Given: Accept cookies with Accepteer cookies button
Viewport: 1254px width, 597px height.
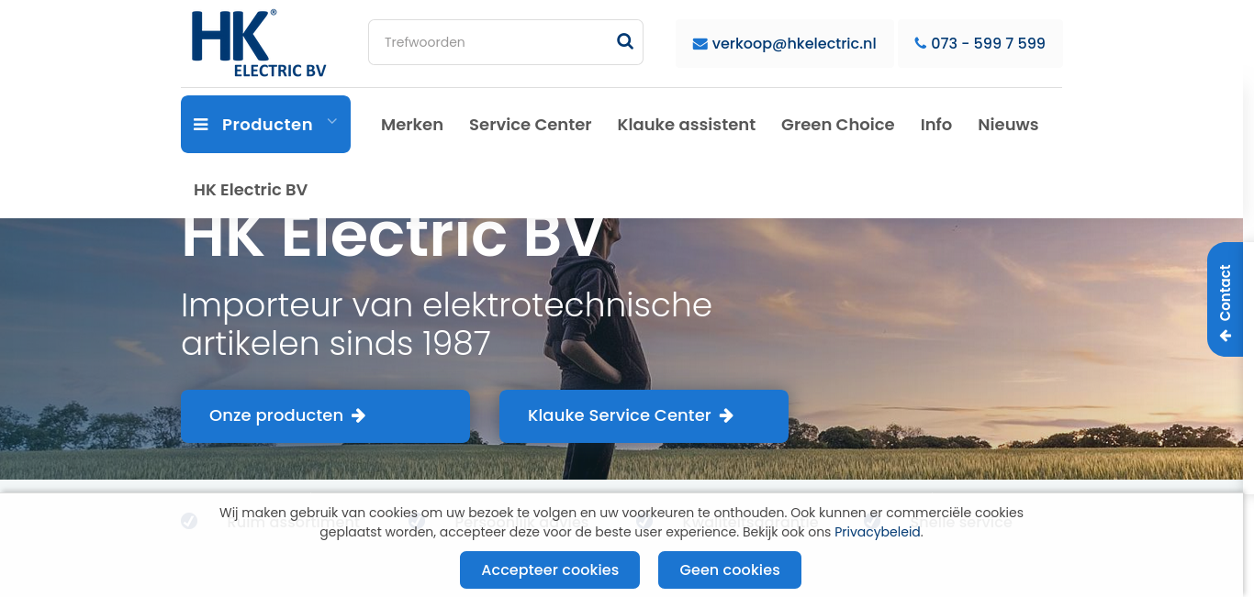Looking at the screenshot, I should (x=550, y=569).
